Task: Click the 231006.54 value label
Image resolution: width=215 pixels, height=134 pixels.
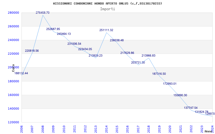Action: tap(74, 44)
